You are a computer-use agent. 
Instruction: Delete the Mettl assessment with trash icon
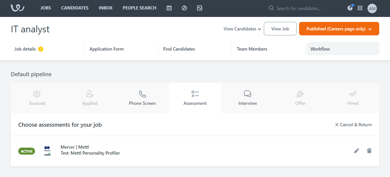tap(369, 151)
